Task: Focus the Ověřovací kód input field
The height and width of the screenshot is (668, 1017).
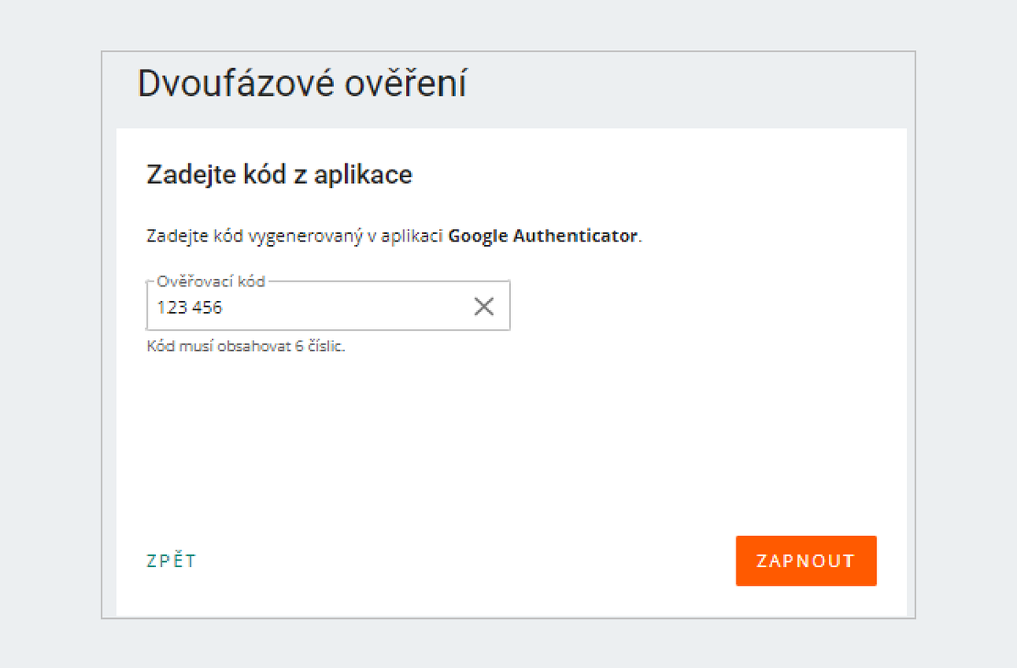Action: (x=328, y=306)
